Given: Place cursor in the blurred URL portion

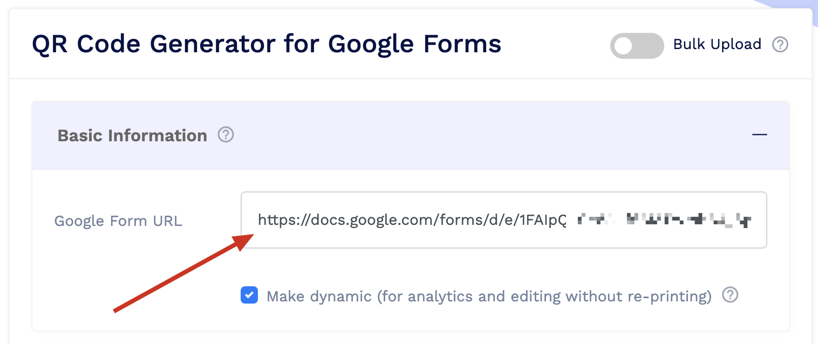Looking at the screenshot, I should click(x=664, y=220).
